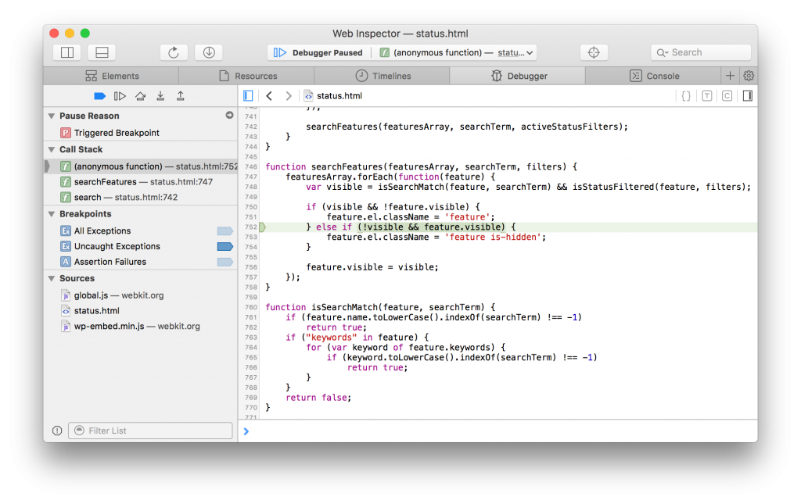Image resolution: width=801 pixels, height=504 pixels.
Task: Toggle all breakpoints with the blue breakpoint icon
Action: click(99, 95)
